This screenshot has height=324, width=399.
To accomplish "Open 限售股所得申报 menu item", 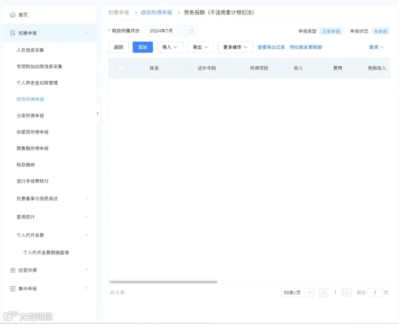I will [x=32, y=148].
